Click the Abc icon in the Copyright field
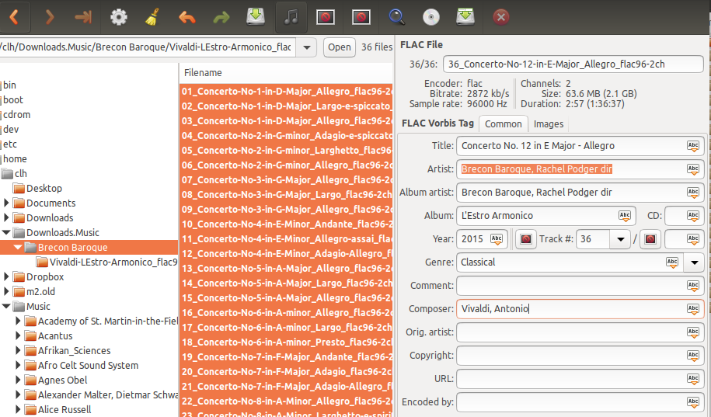The image size is (711, 417). 693,356
